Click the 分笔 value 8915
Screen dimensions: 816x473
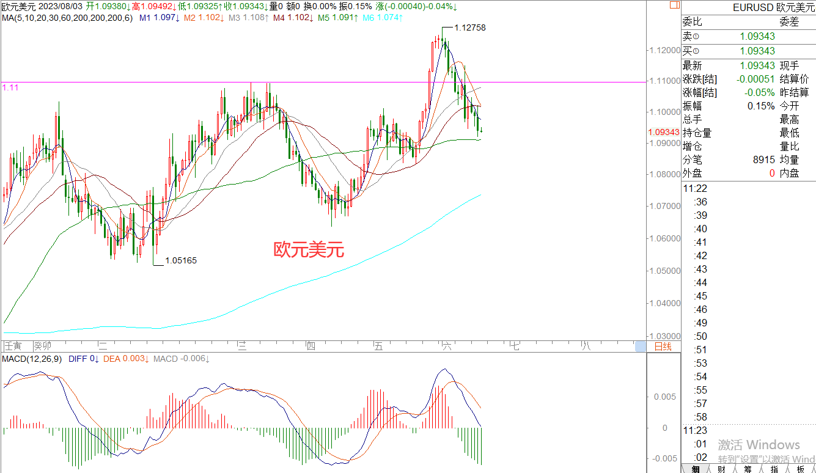click(x=764, y=159)
